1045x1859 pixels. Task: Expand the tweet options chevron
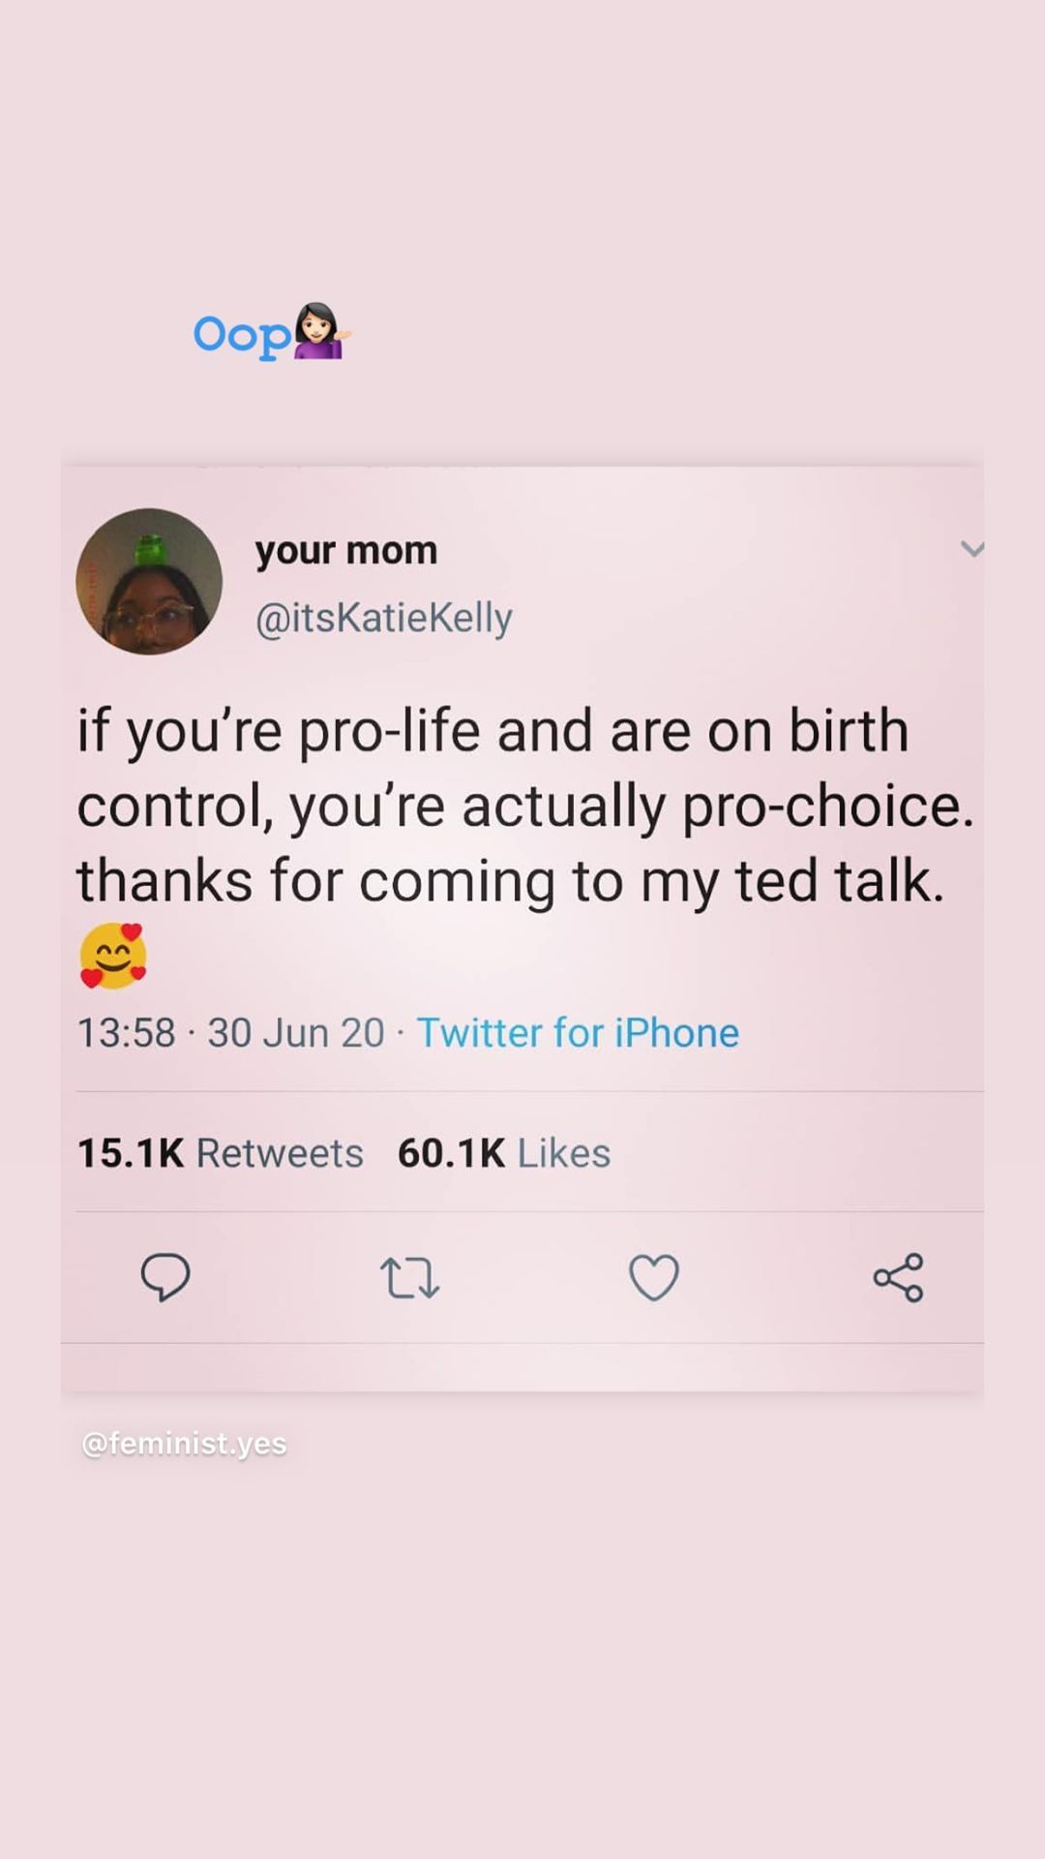point(971,549)
